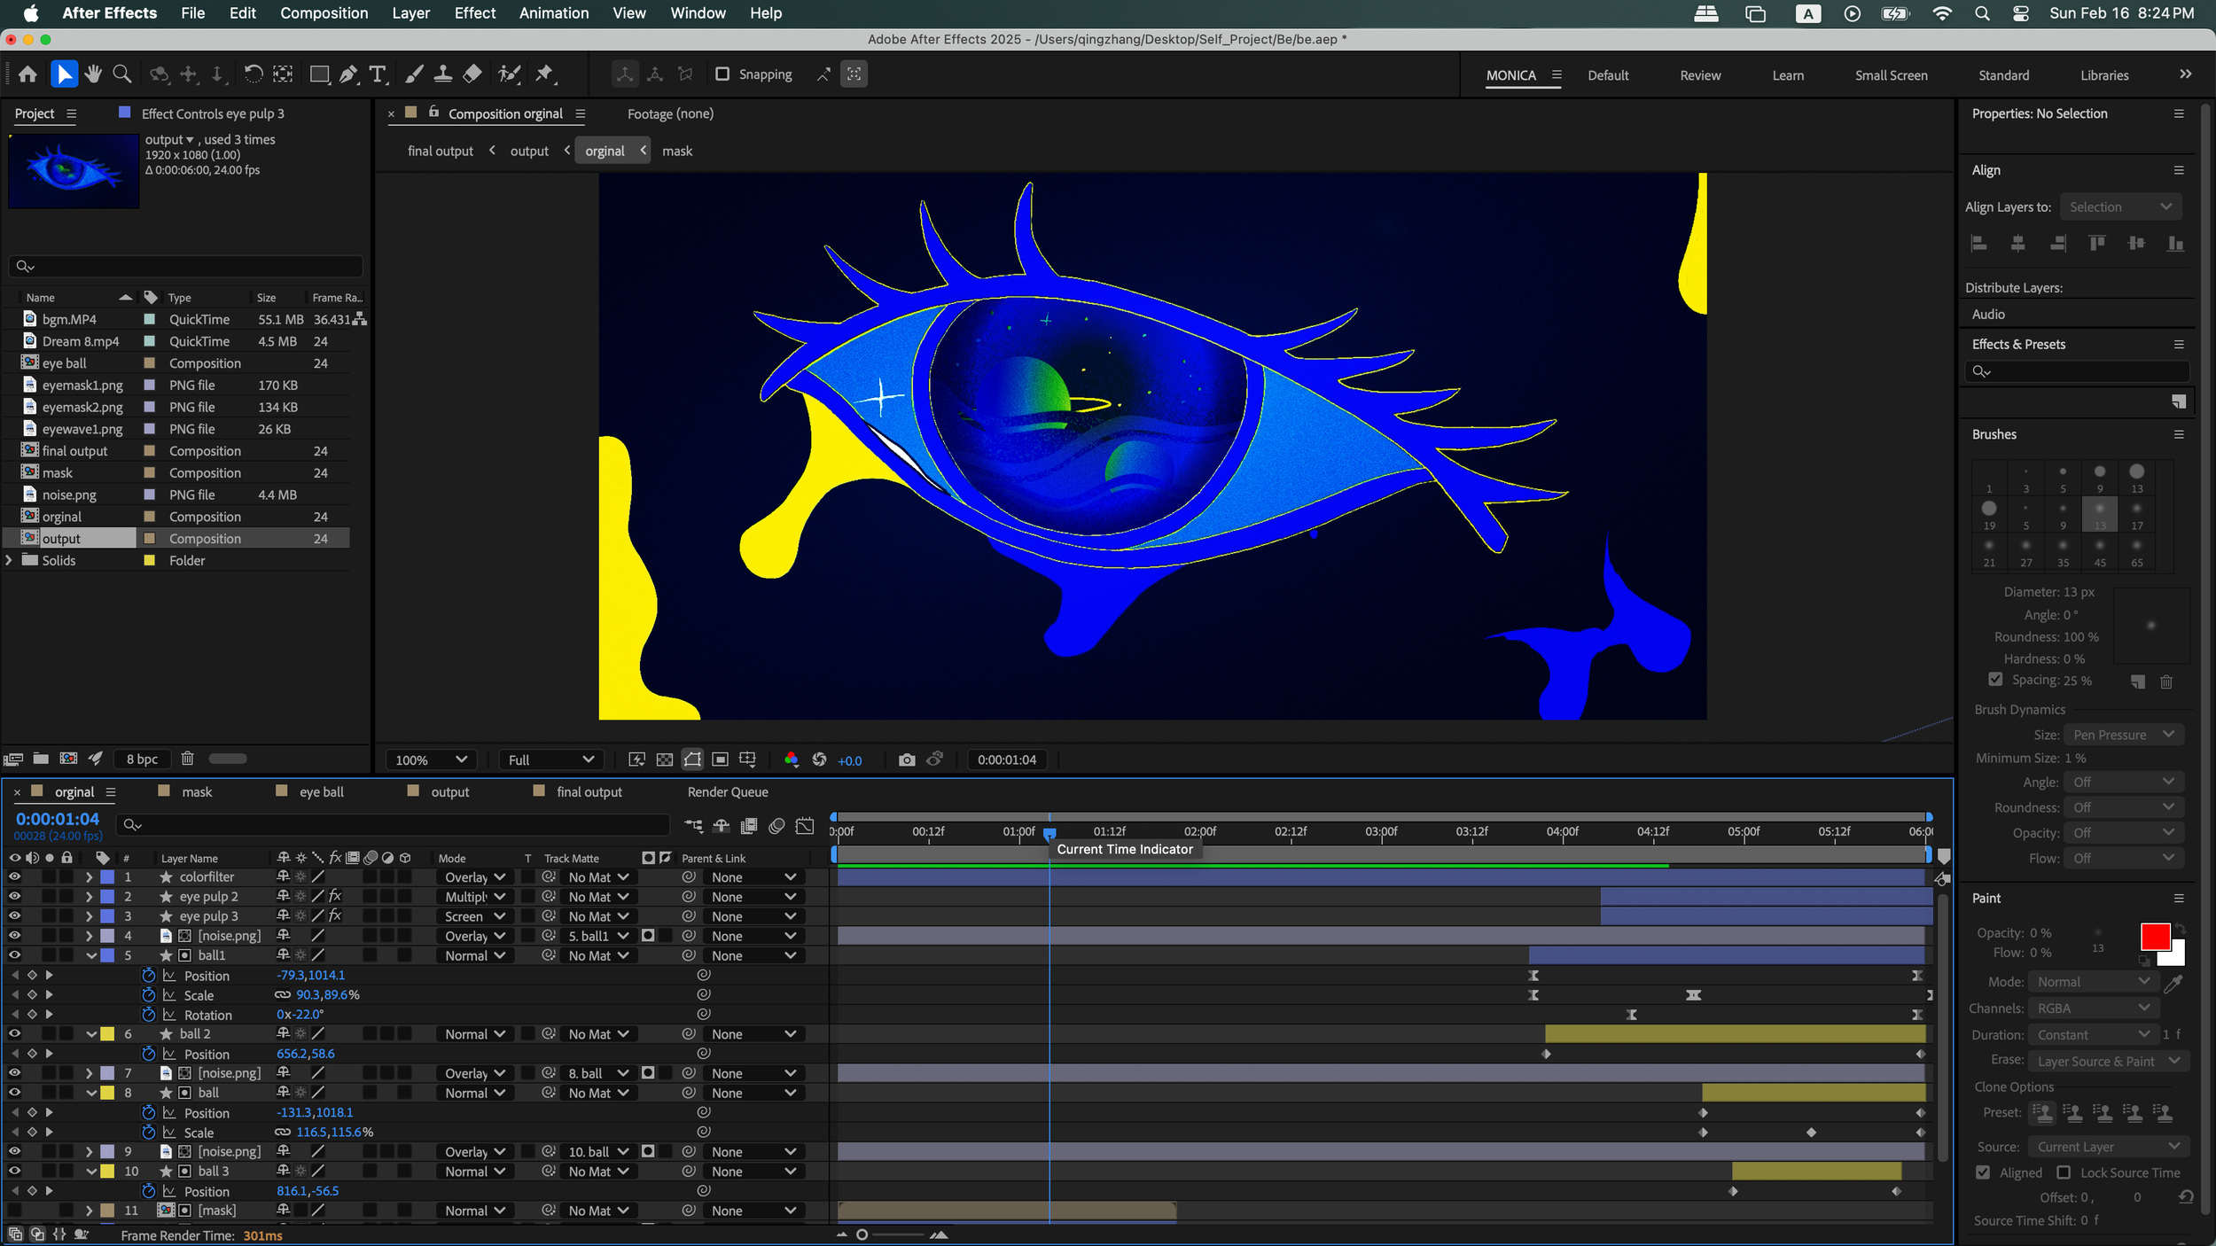Open the Render Queue panel
The width and height of the screenshot is (2216, 1246).
tap(727, 792)
